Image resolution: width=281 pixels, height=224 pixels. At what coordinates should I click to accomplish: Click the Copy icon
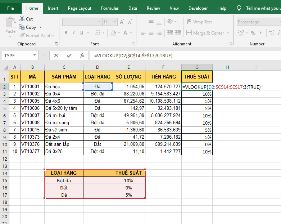22,27
